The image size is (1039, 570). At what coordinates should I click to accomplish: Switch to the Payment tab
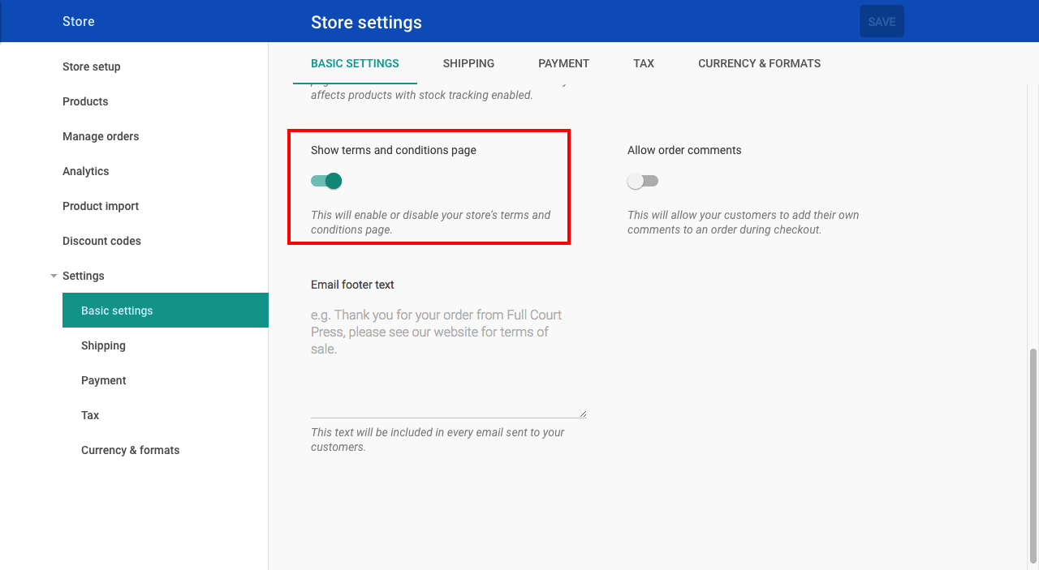pyautogui.click(x=563, y=63)
